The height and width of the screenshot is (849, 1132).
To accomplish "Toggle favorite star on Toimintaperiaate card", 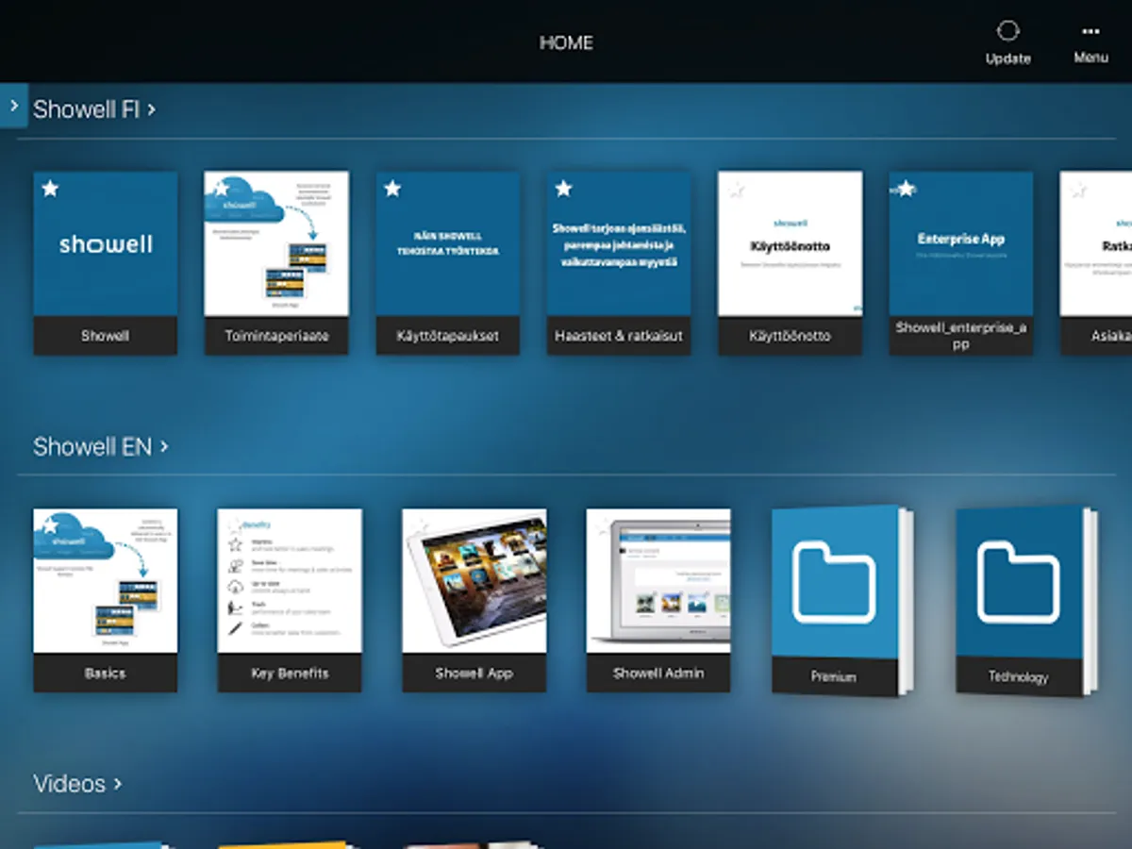I will [x=221, y=189].
